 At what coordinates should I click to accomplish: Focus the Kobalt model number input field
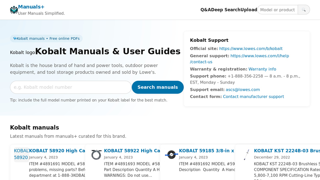pos(71,87)
